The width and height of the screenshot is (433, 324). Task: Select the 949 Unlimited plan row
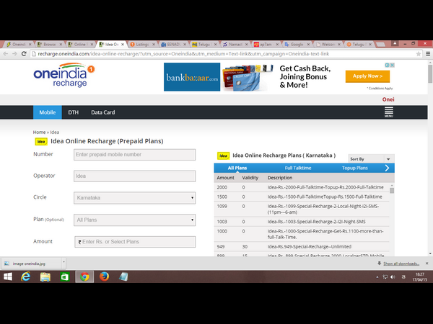coord(302,246)
